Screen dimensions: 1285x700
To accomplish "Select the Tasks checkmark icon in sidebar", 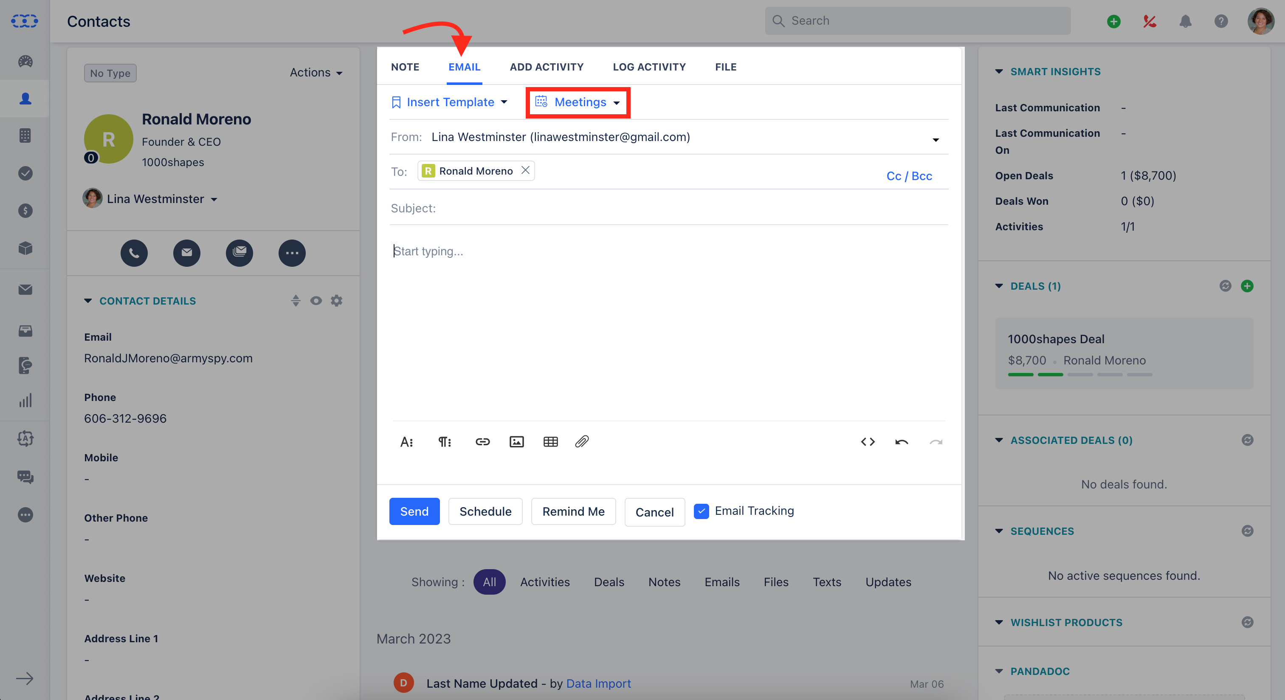I will tap(25, 173).
